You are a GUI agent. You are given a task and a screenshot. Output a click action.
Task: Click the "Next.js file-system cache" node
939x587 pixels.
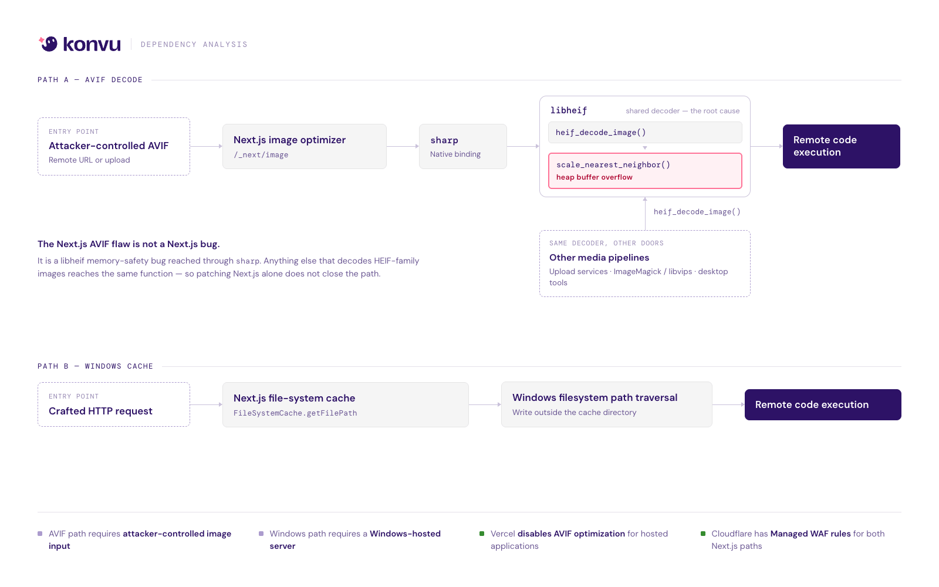346,404
